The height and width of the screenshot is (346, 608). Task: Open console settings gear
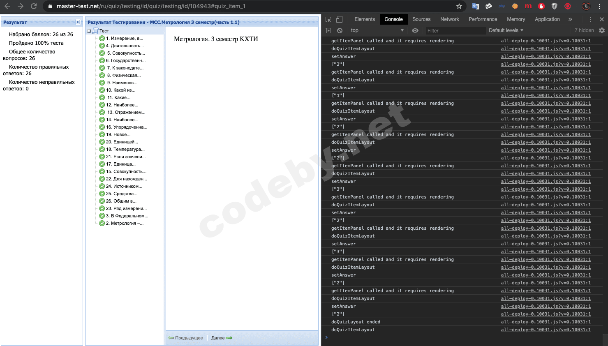point(602,30)
